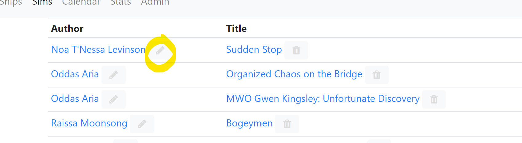Remove MWO Gwen Kingsley: Unfortunate Discovery via the trash icon
Screen dimensions: 522x143
pos(434,99)
